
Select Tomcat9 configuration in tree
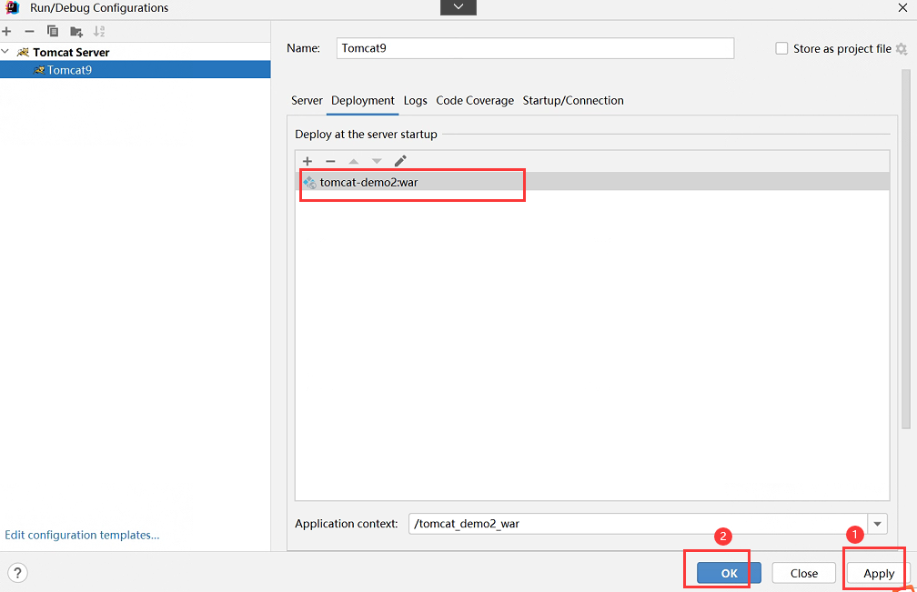click(135, 69)
